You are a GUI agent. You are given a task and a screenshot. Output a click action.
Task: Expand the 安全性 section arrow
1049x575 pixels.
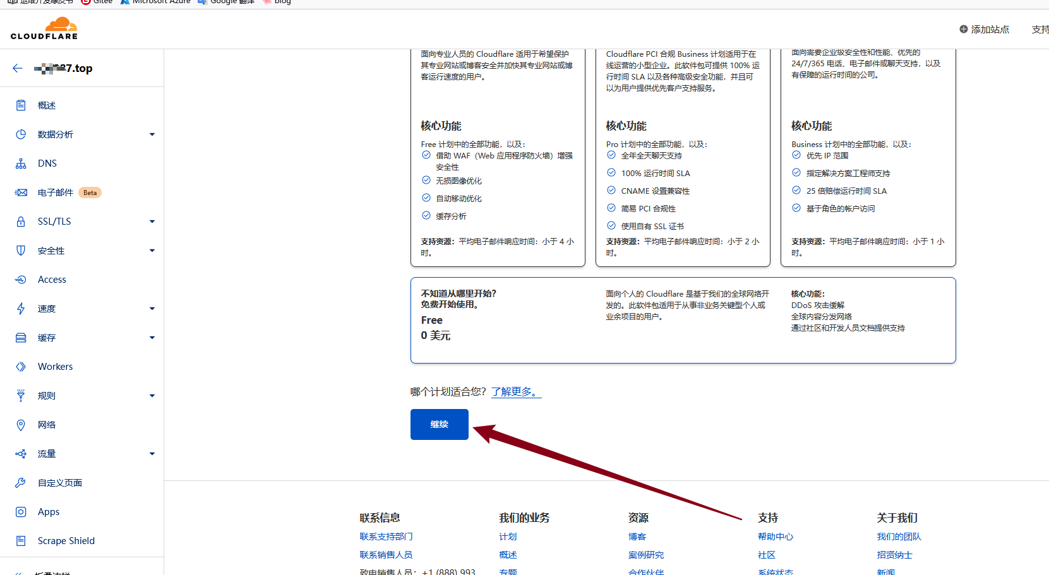coord(152,251)
